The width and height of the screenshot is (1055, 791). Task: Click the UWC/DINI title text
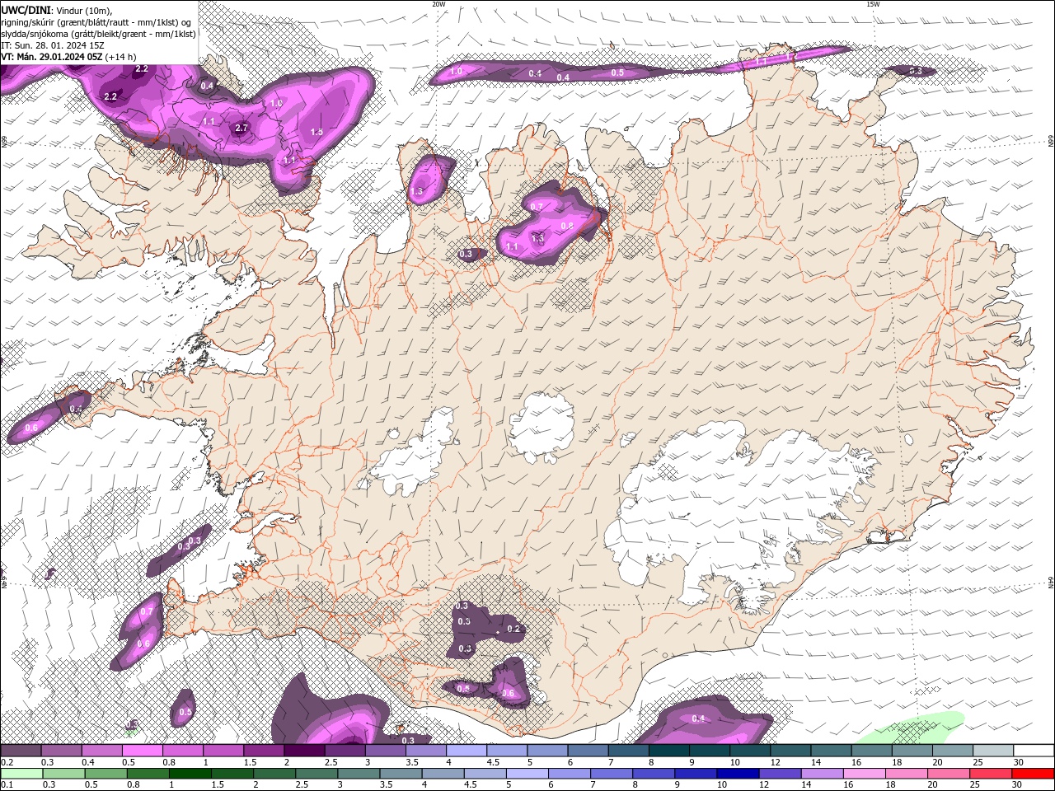pos(26,9)
